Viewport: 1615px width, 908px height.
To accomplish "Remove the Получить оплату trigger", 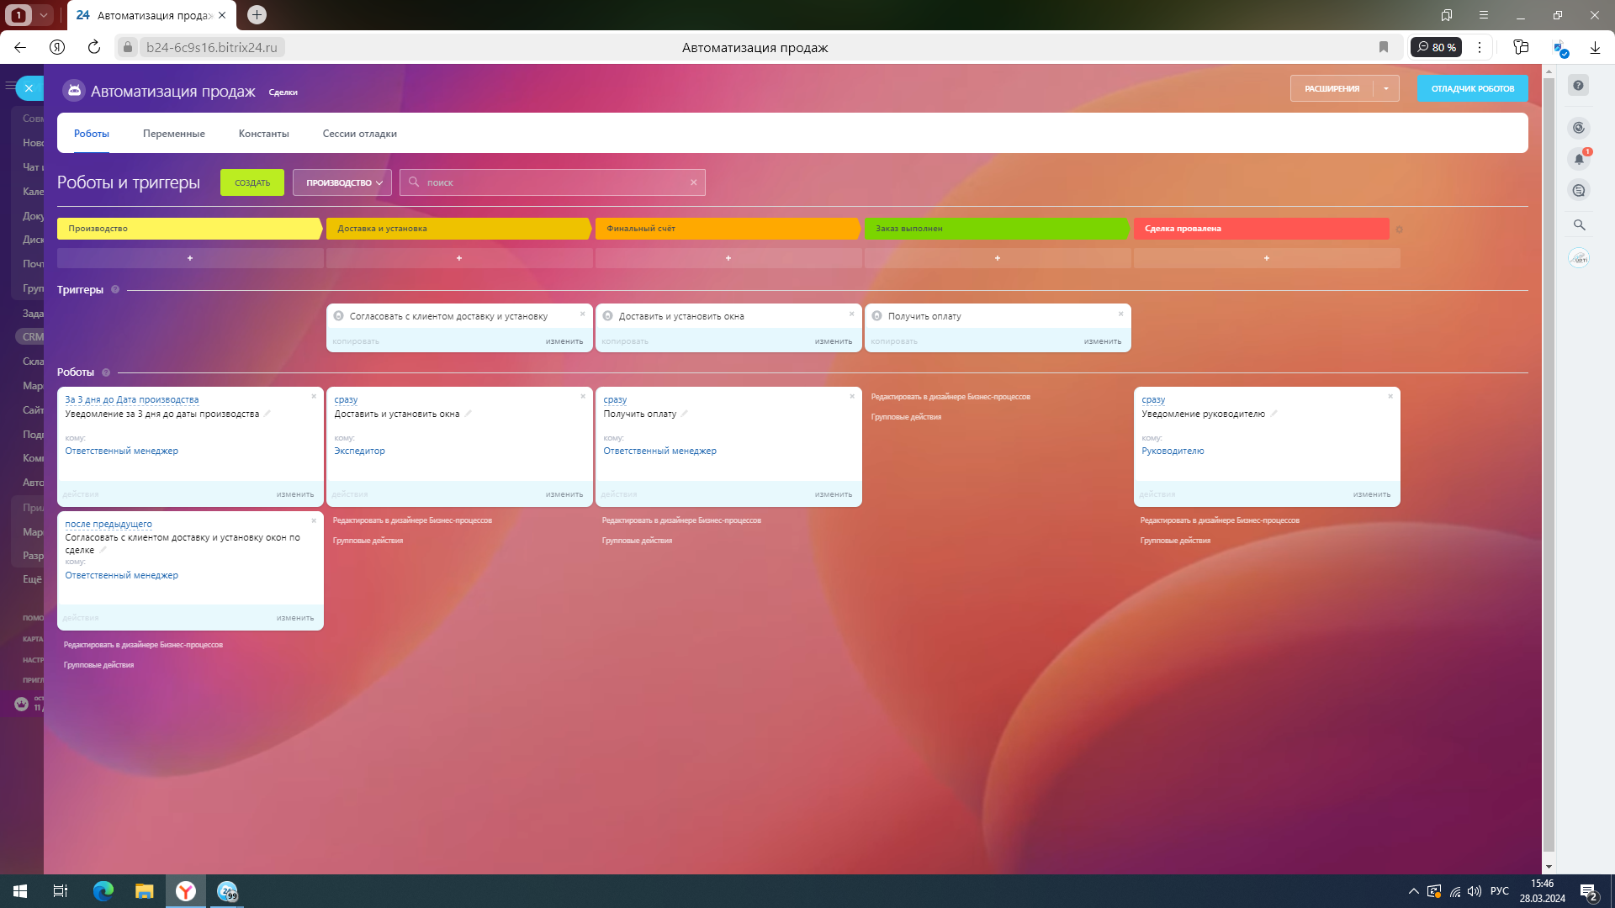I will coord(1120,314).
